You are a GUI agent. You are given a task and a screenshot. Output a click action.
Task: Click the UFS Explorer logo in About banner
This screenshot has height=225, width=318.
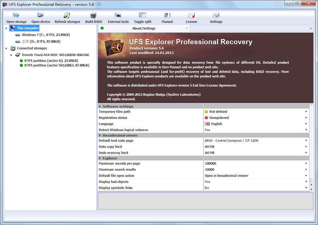(x=114, y=48)
